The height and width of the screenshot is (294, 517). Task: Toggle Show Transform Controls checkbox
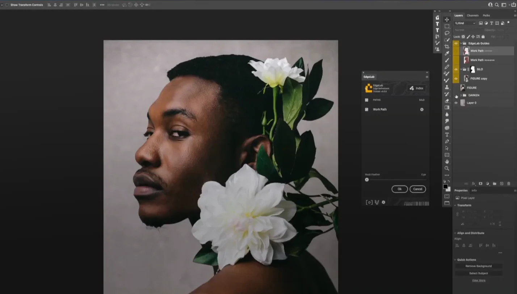tap(7, 5)
